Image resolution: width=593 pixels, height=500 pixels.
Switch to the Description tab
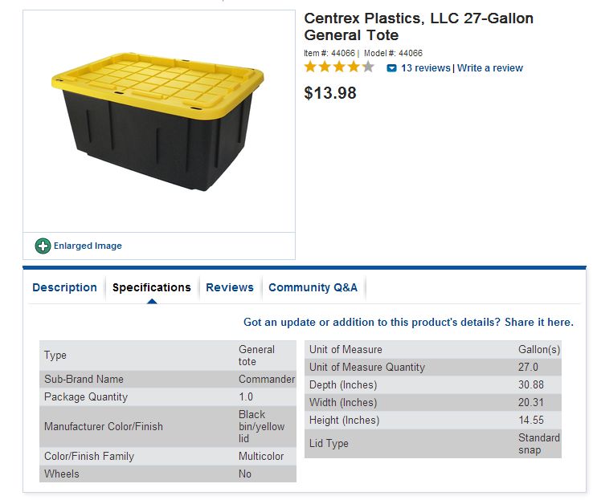click(x=64, y=287)
